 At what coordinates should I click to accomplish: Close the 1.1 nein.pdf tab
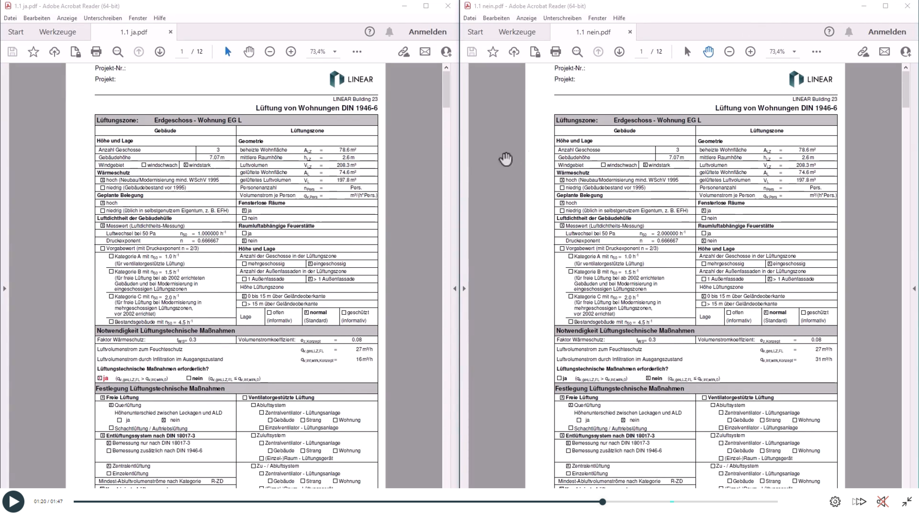(630, 32)
